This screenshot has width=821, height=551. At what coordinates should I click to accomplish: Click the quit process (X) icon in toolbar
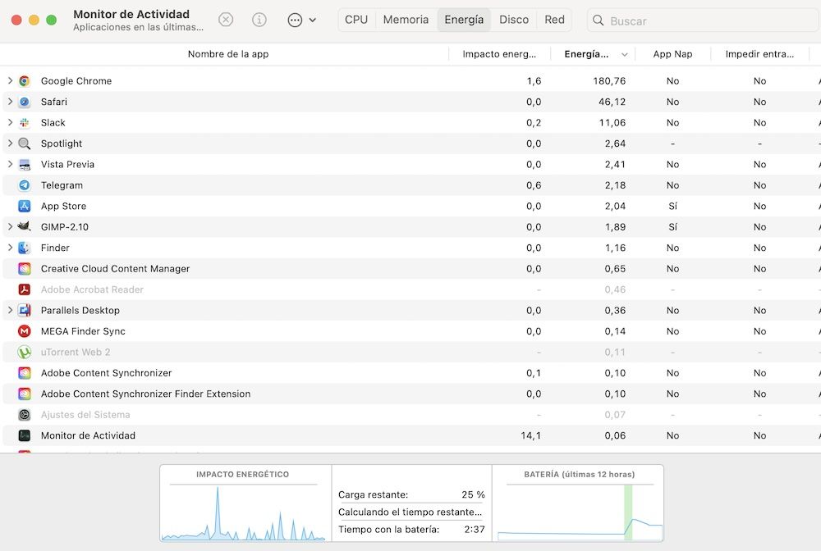[x=226, y=20]
